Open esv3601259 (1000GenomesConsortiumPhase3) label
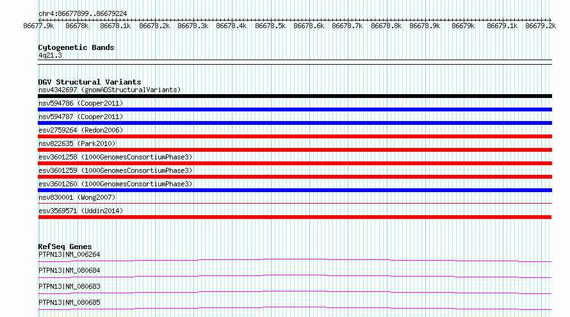Image resolution: width=570 pixels, height=317 pixels. (115, 170)
